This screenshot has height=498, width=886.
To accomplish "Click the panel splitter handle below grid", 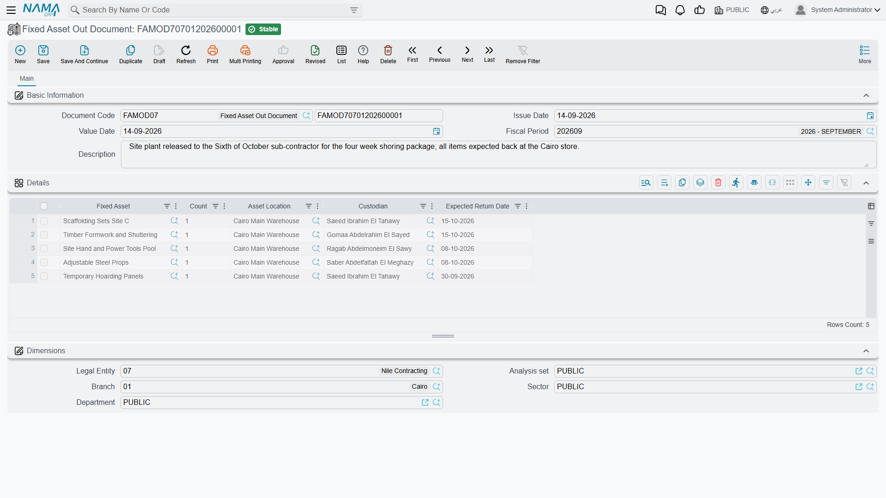I will (443, 336).
